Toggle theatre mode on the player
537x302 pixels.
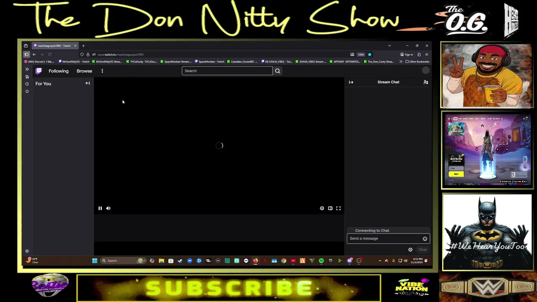pos(330,208)
